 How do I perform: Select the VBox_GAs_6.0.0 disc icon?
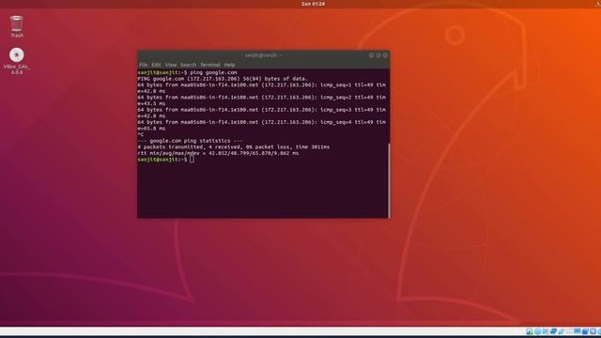pyautogui.click(x=17, y=61)
